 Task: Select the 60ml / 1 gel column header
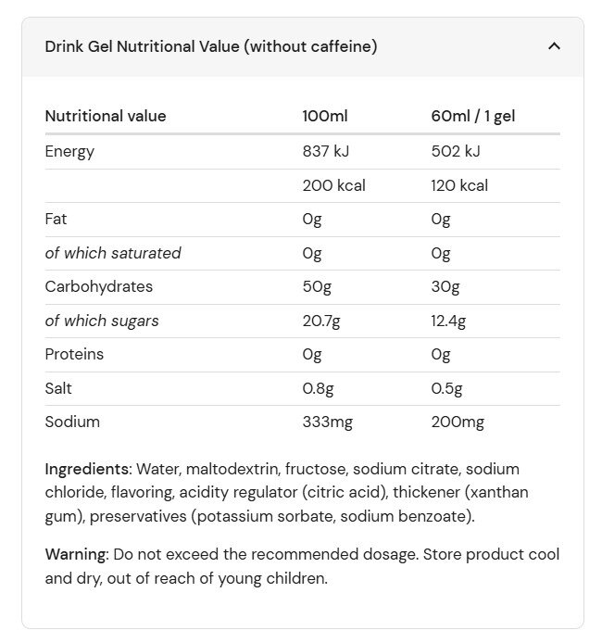coord(472,117)
